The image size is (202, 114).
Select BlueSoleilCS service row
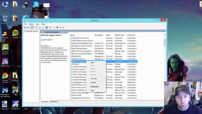pos(104,56)
